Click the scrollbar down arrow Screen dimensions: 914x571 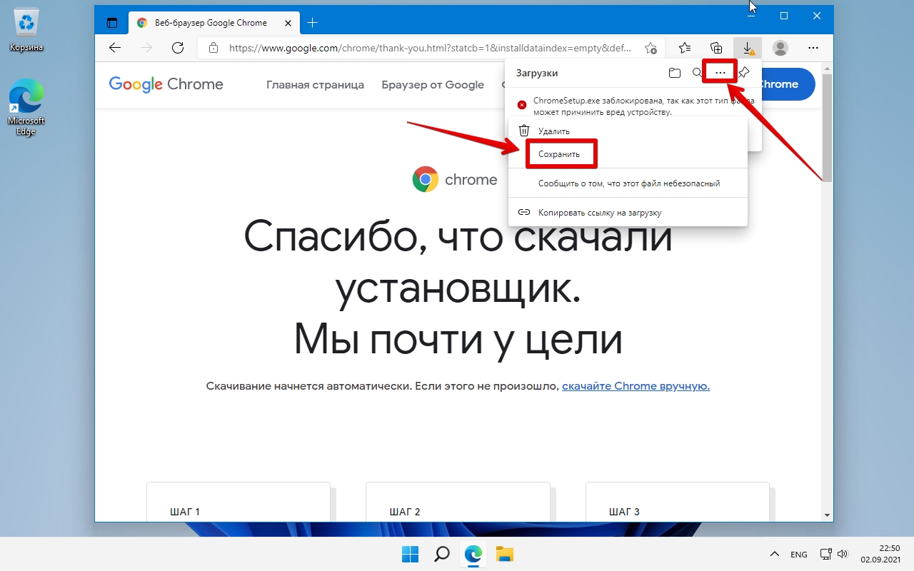827,515
